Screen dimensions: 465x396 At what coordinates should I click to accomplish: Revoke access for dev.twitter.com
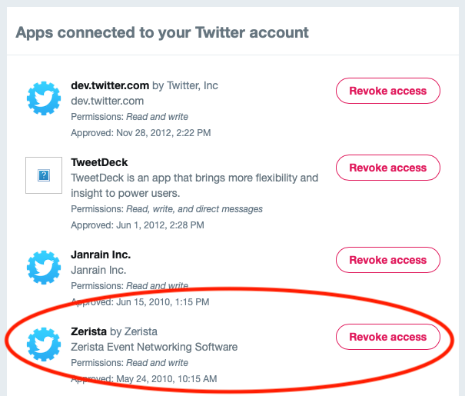[388, 91]
